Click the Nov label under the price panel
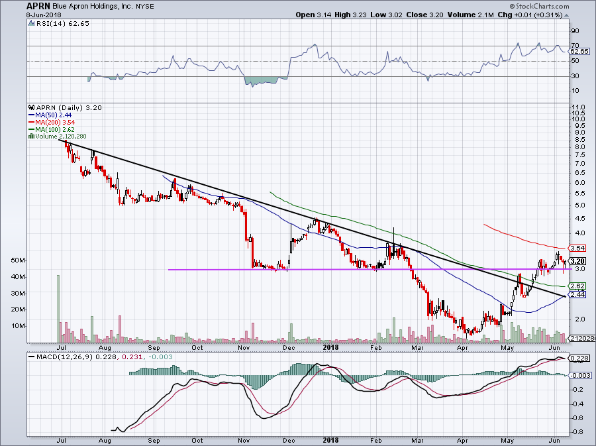 point(244,348)
